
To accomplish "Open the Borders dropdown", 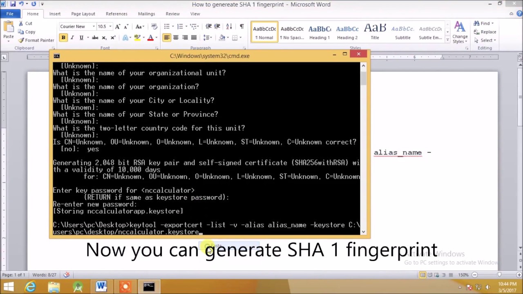I will pos(240,38).
